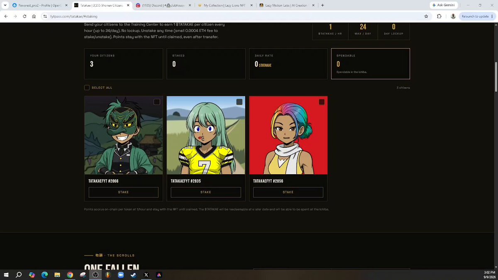Viewport: 498px width, 280px height.
Task: Open the X app in the taskbar
Action: (x=146, y=275)
